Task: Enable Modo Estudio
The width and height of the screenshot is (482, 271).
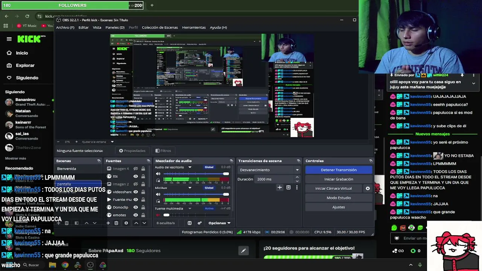Action: (x=339, y=198)
